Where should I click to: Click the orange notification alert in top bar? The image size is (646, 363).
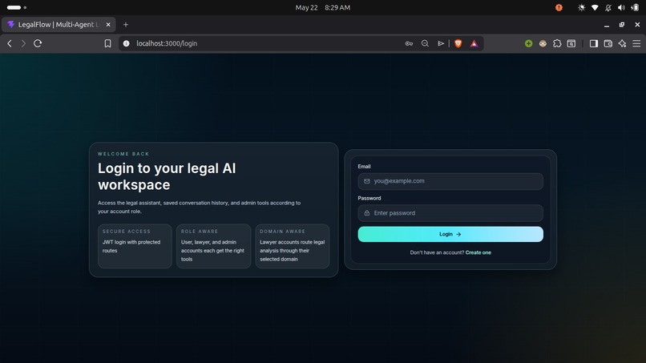559,7
